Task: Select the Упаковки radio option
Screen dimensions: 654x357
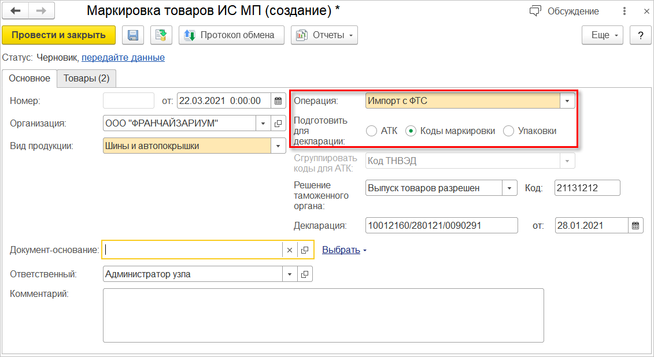Action: point(508,131)
